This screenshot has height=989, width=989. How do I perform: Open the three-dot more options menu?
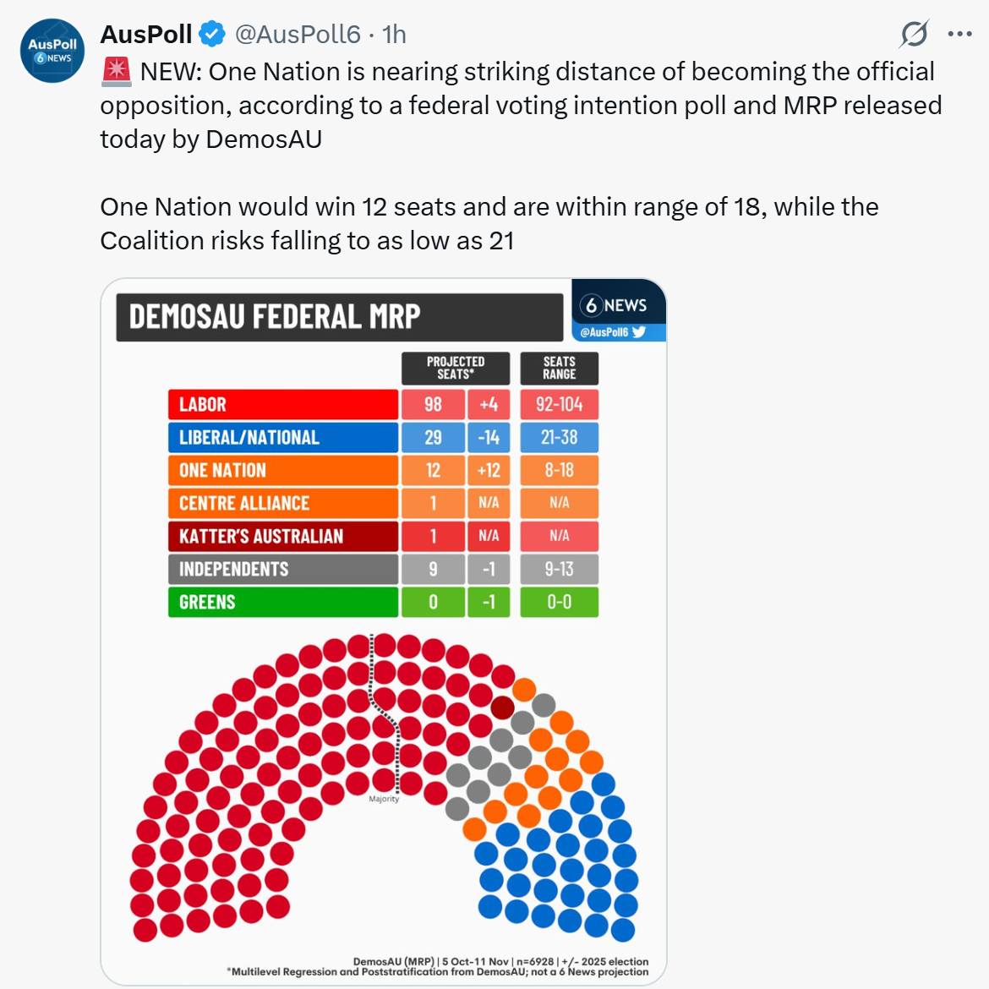959,34
